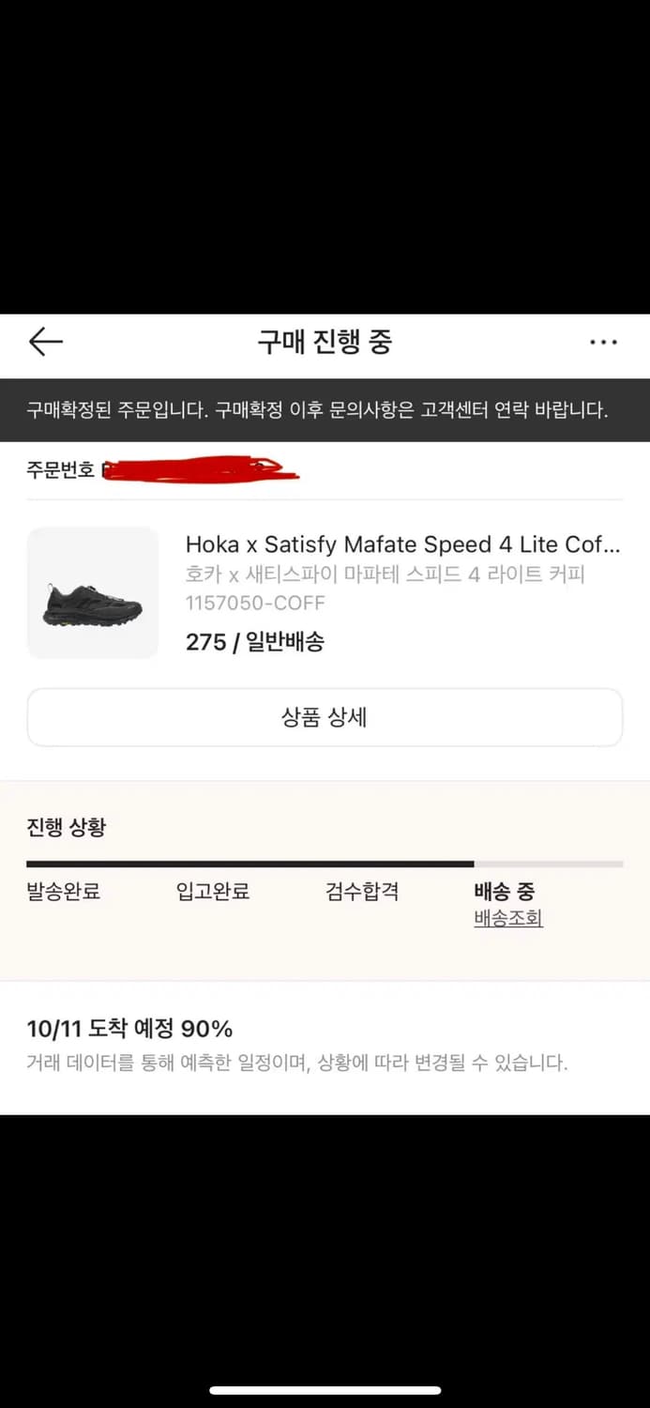The image size is (650, 1408).
Task: Tap the home indicator bar at bottom
Action: [325, 1390]
